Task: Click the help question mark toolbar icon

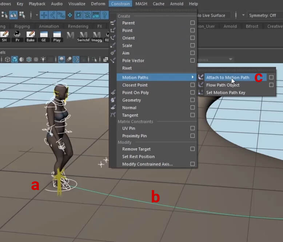Action: point(105,15)
